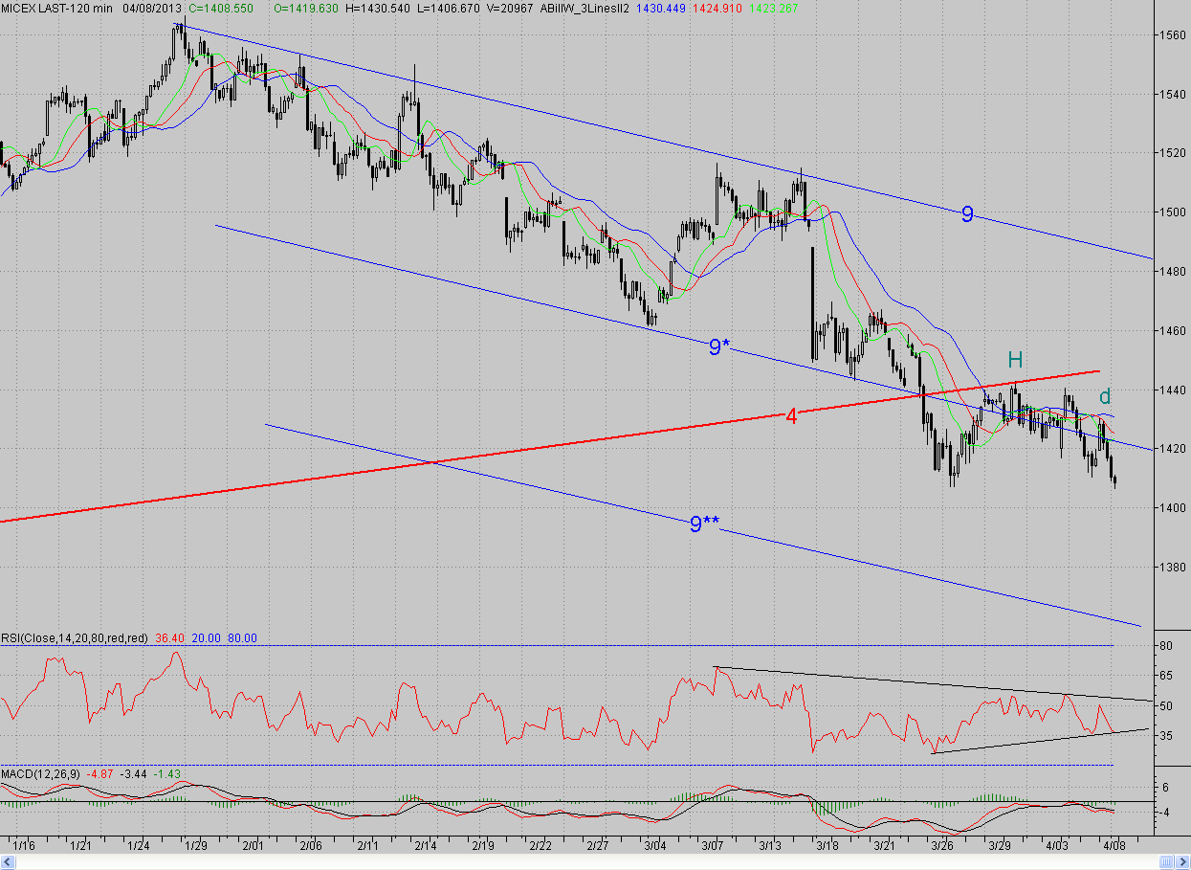Image resolution: width=1191 pixels, height=870 pixels.
Task: Click the 4/08 date label on time axis
Action: tap(1114, 846)
